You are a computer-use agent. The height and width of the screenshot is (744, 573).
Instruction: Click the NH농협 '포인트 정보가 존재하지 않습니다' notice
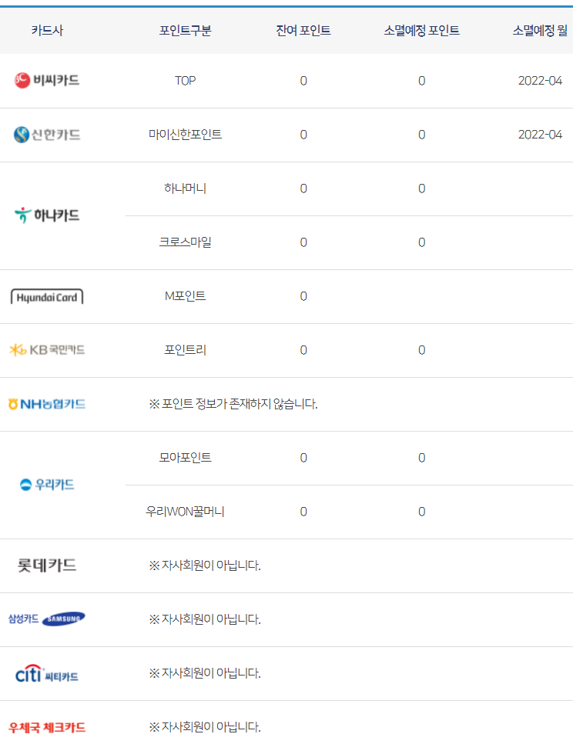click(233, 404)
